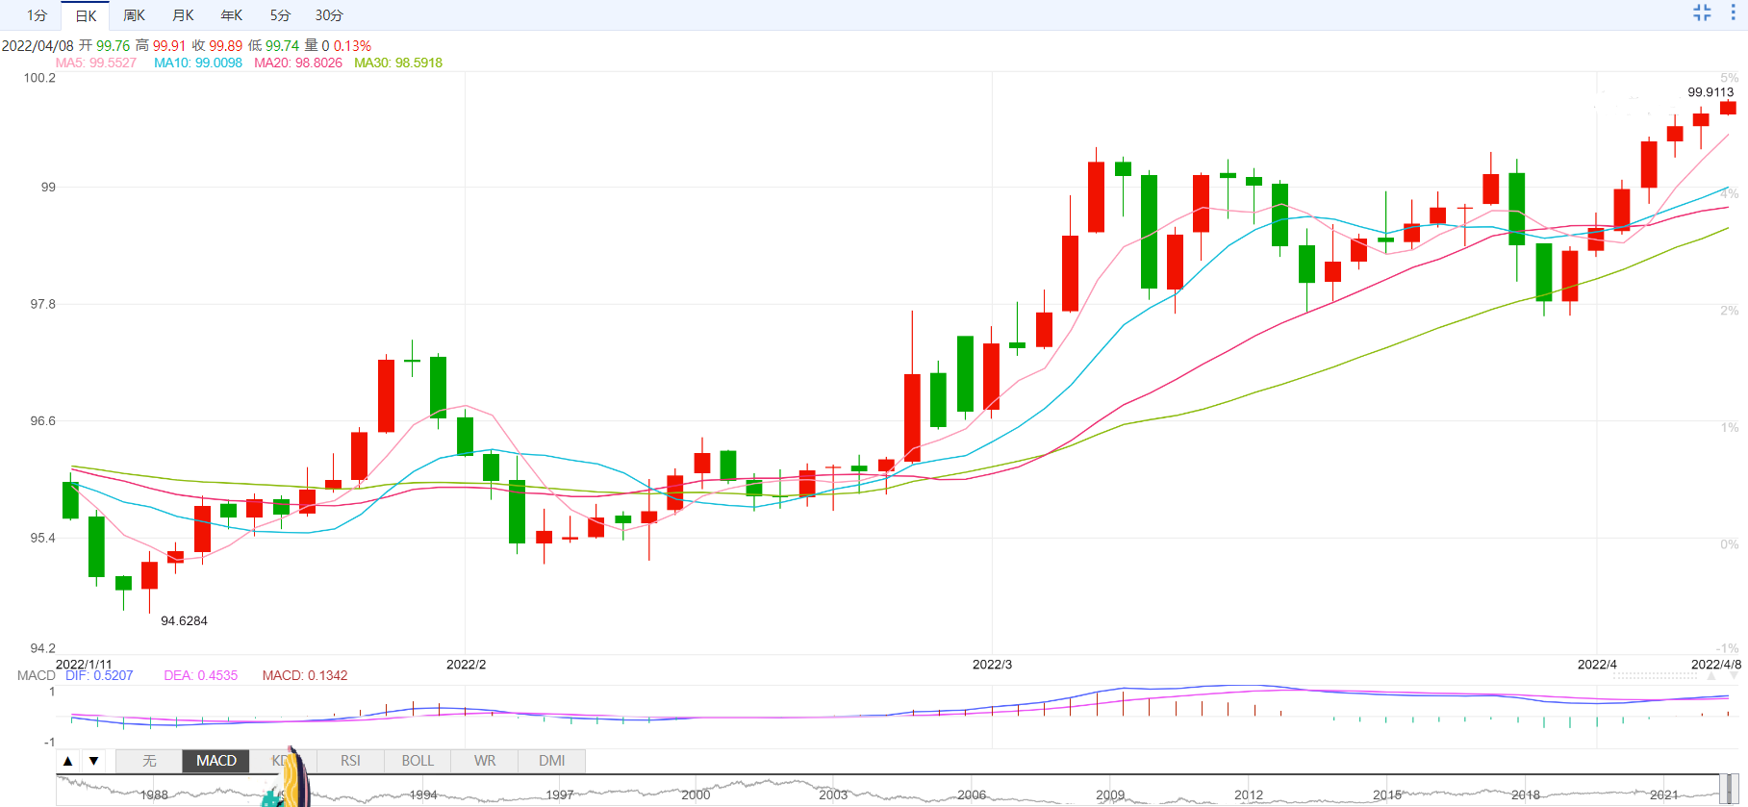This screenshot has width=1748, height=807.
Task: Click year 1997 on the overview timeline
Action: (560, 795)
